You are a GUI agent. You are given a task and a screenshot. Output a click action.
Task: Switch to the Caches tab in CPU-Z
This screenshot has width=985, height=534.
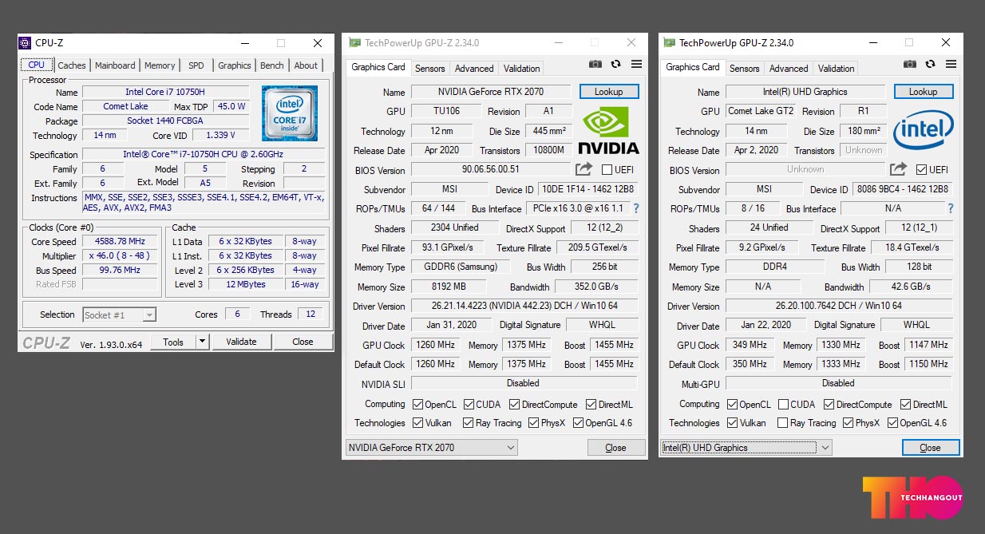tap(72, 65)
